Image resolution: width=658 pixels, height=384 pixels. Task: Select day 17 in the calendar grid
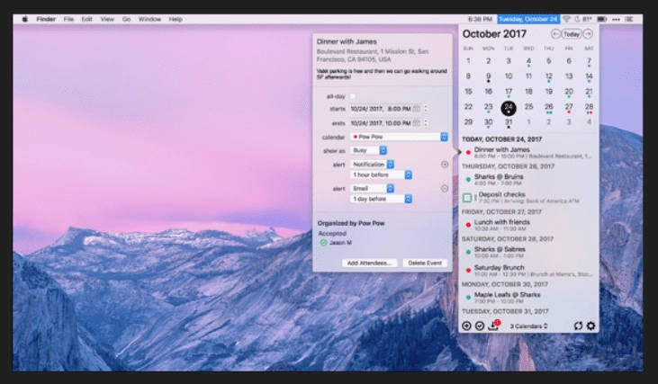(509, 92)
